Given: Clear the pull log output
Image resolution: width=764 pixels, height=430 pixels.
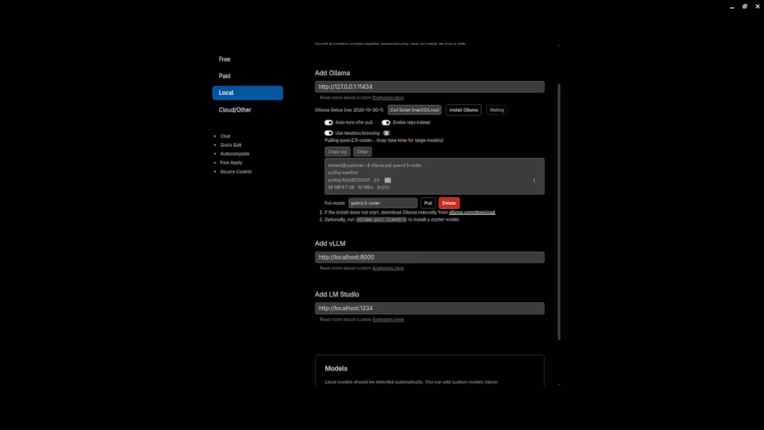Looking at the screenshot, I should (x=362, y=152).
